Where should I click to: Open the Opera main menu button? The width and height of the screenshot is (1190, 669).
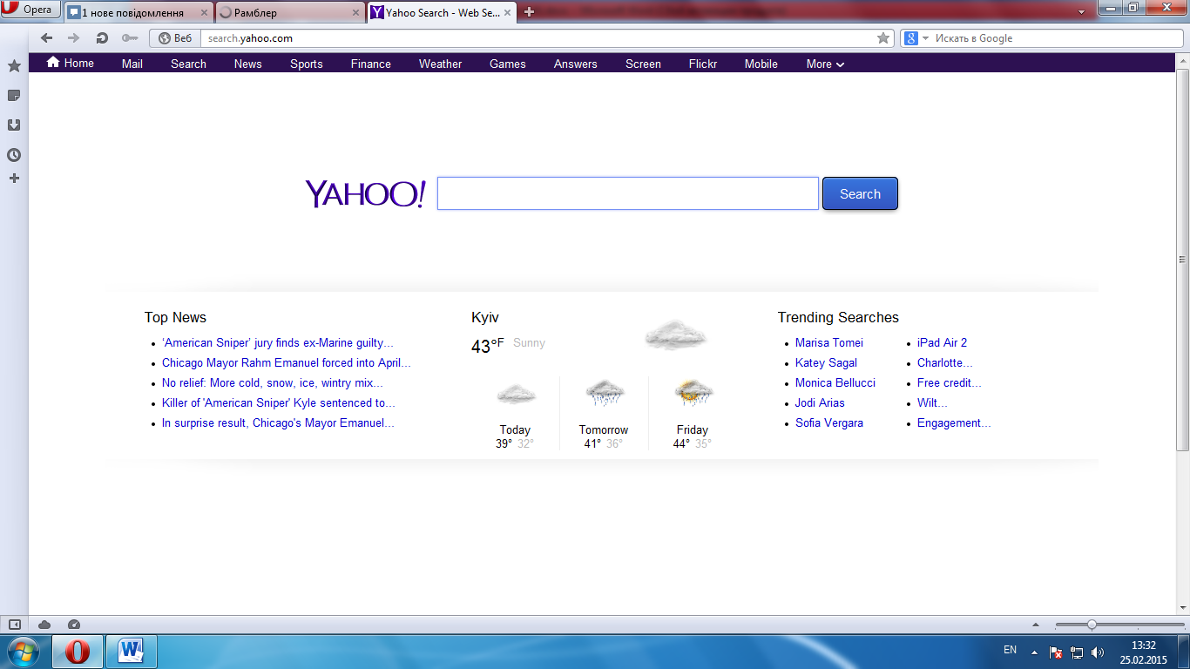coord(30,10)
